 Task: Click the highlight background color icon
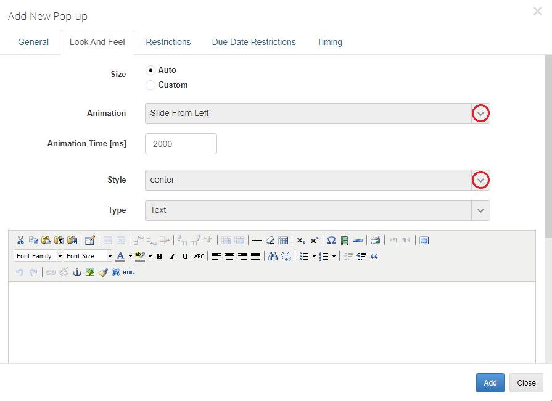coord(140,256)
